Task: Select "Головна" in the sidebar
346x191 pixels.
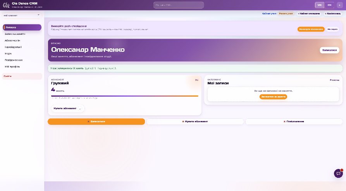Action: point(22,27)
